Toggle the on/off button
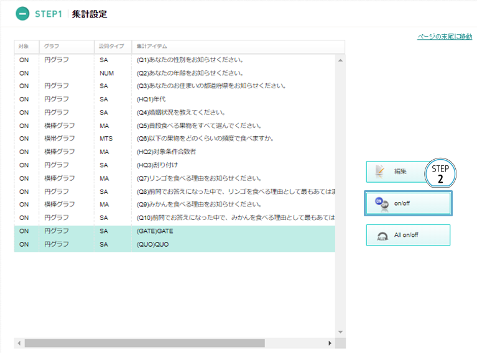This screenshot has width=477, height=353. click(x=408, y=203)
